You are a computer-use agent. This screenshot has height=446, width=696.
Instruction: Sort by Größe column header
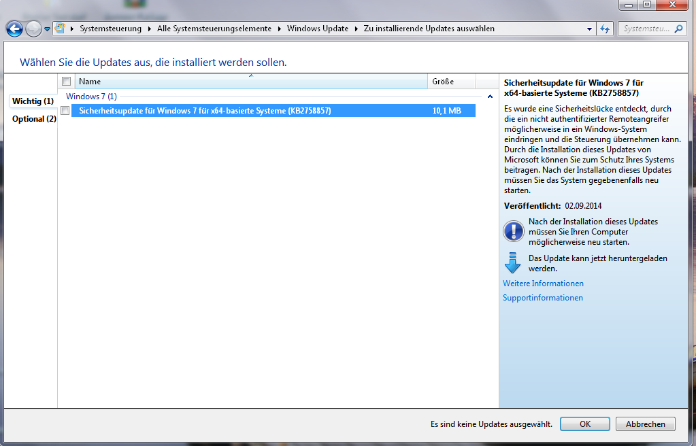452,81
